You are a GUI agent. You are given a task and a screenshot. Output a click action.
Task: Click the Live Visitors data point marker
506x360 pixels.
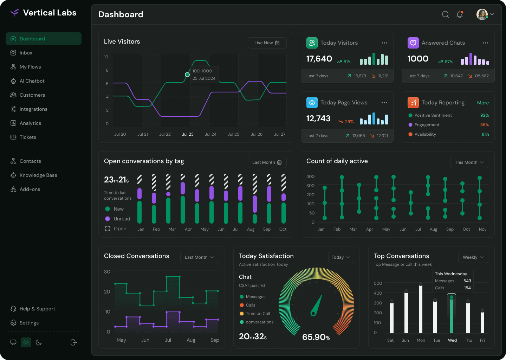187,75
